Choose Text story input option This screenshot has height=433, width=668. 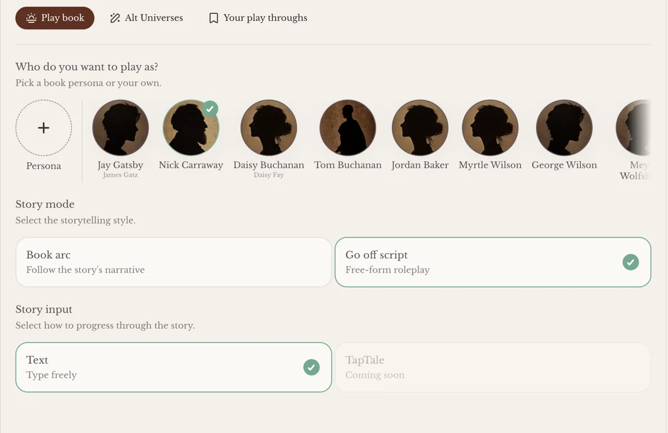[173, 367]
